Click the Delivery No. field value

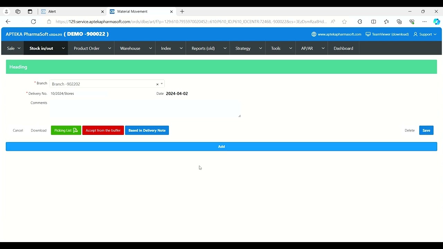pos(62,93)
